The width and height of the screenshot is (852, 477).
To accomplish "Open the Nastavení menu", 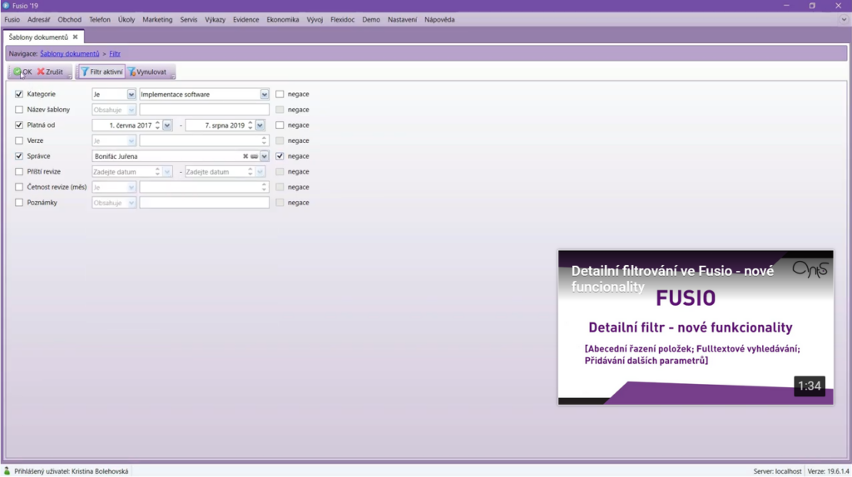I will point(402,19).
